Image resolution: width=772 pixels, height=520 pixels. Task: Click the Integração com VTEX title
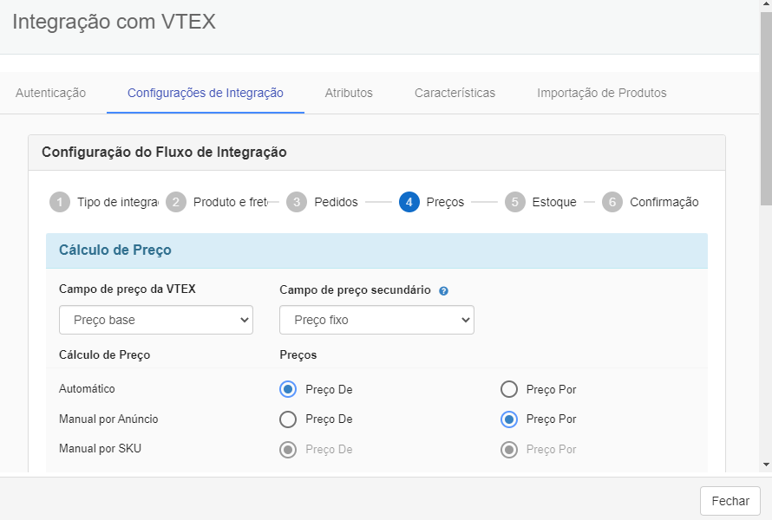[x=114, y=23]
